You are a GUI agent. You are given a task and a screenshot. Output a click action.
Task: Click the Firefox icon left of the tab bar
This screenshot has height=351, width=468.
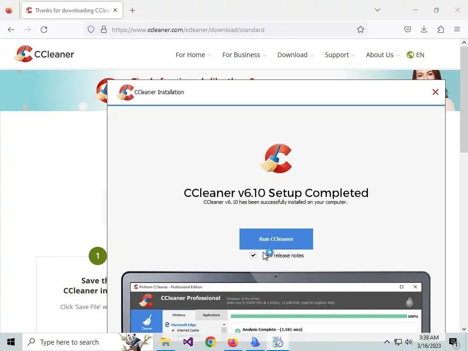[9, 11]
